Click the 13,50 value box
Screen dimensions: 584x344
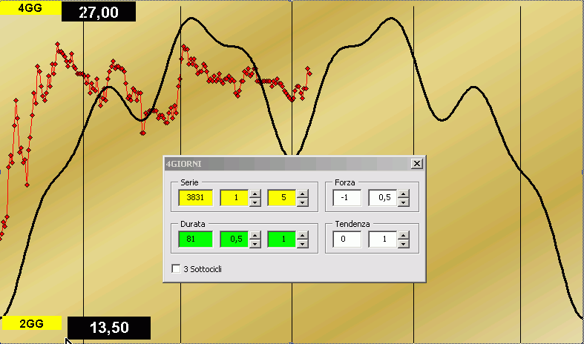(x=109, y=328)
